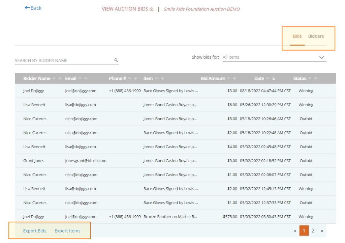Filter the Item column
Screen dimensions: 345x243
pos(156,79)
